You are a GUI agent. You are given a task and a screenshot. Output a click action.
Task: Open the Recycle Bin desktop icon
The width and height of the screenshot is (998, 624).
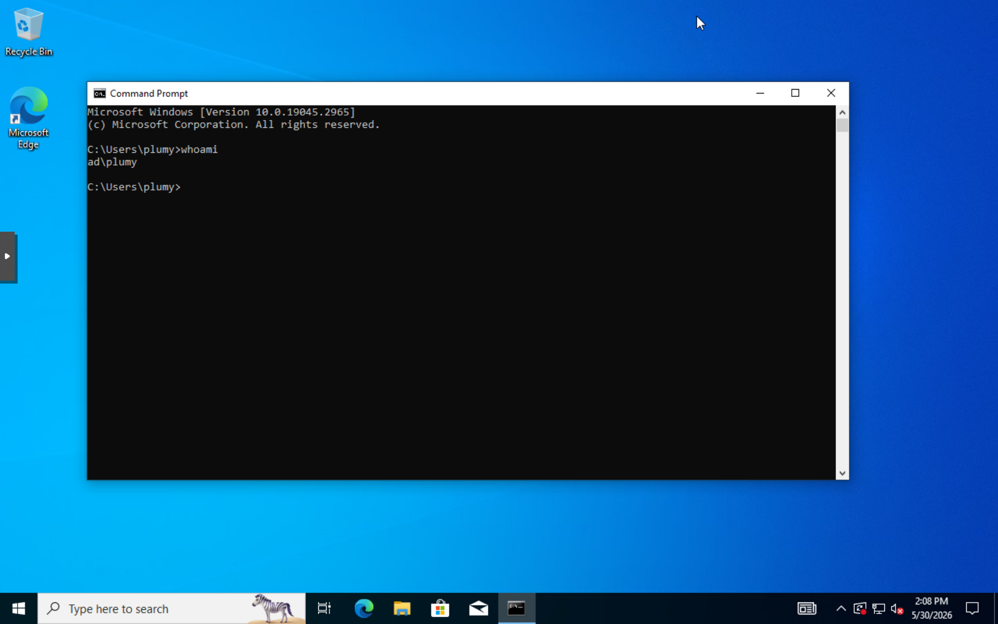pos(28,32)
